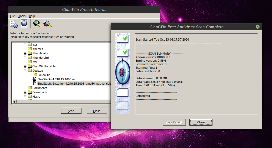Viewport: 272px width, 148px height.
Task: Select the Documents tree item label
Action: 40,88
